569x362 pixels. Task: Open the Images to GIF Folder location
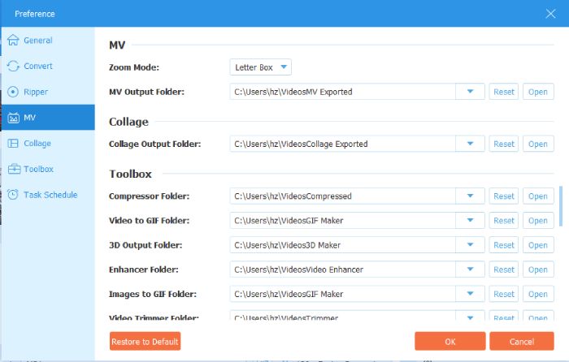(x=538, y=294)
